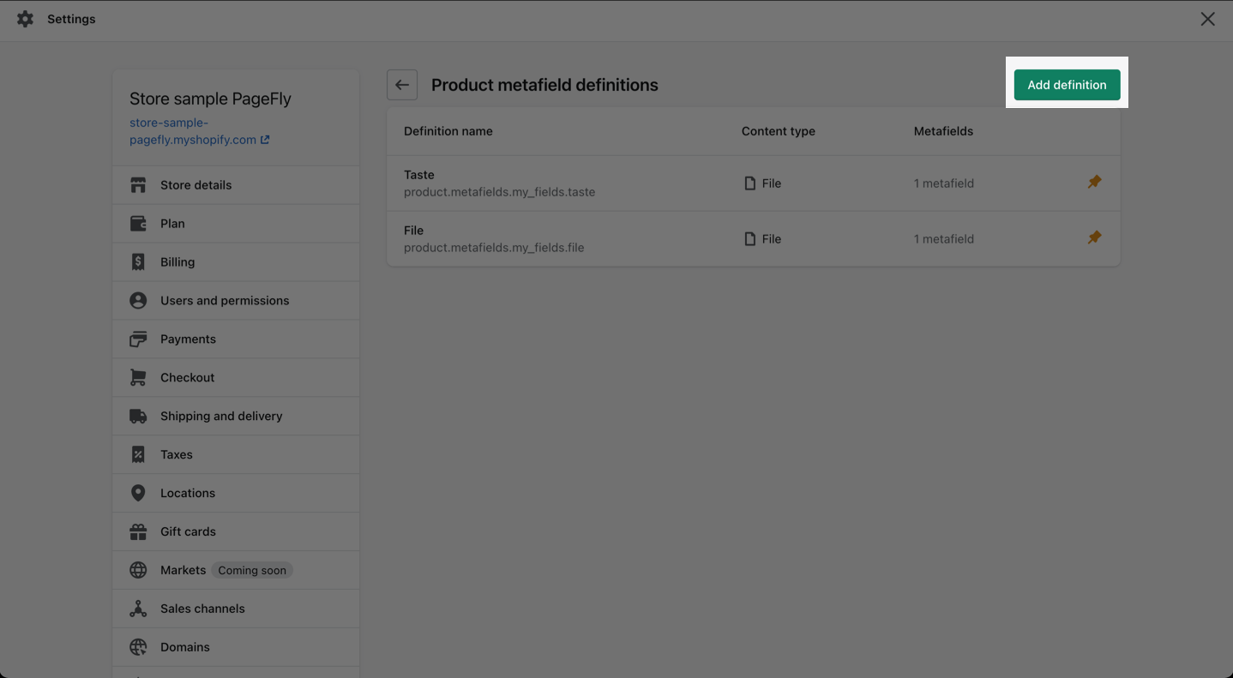1233x678 pixels.
Task: Open the Locations section
Action: click(x=236, y=493)
